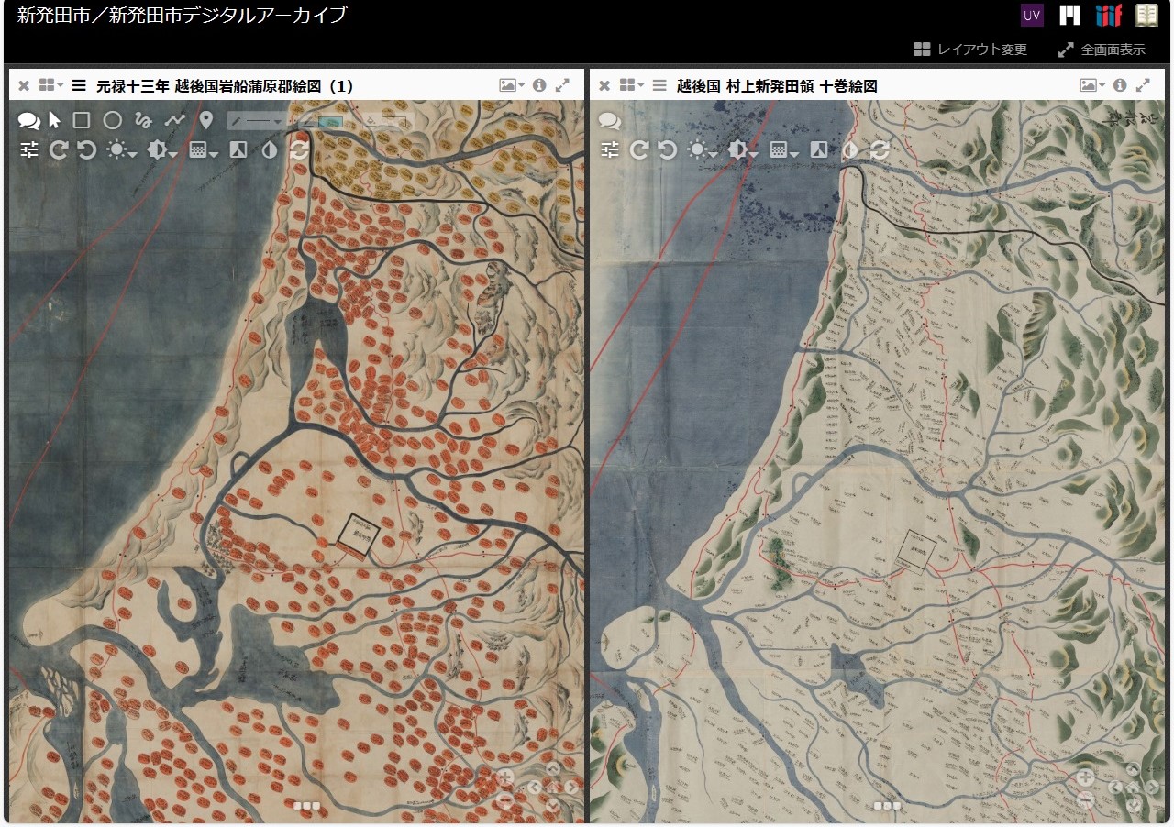Select the polygon line tool
1174x827 pixels.
point(174,120)
